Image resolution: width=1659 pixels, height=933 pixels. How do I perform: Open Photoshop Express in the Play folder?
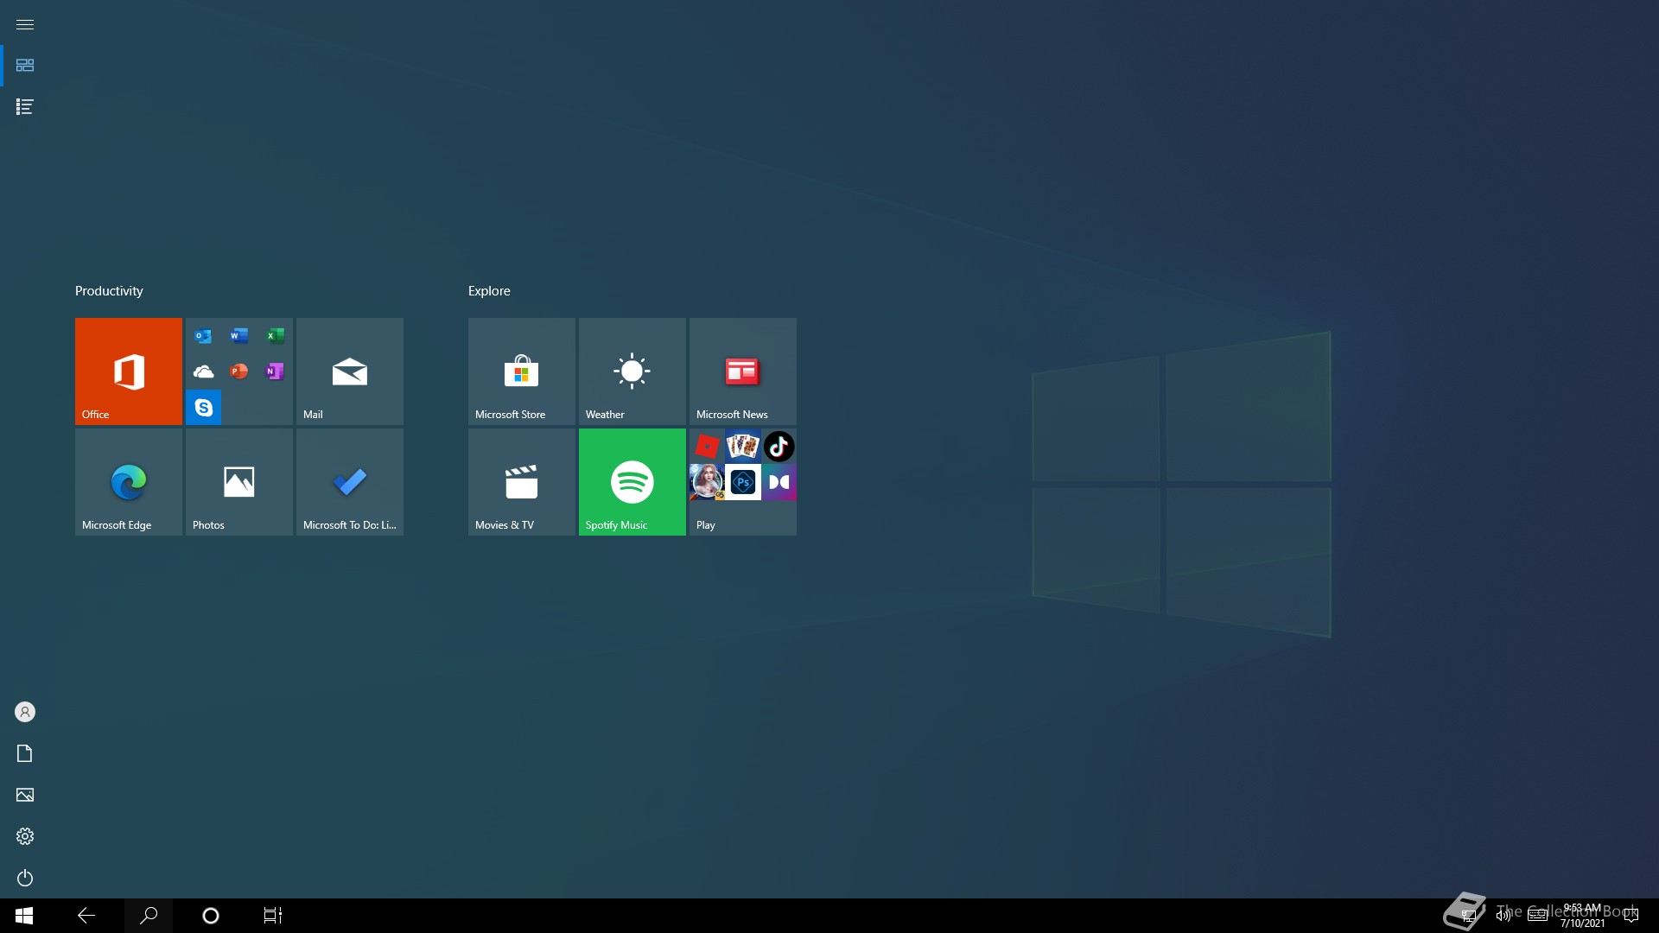[x=743, y=482]
